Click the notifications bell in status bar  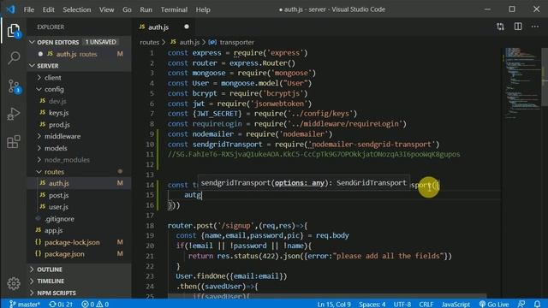tap(537, 305)
